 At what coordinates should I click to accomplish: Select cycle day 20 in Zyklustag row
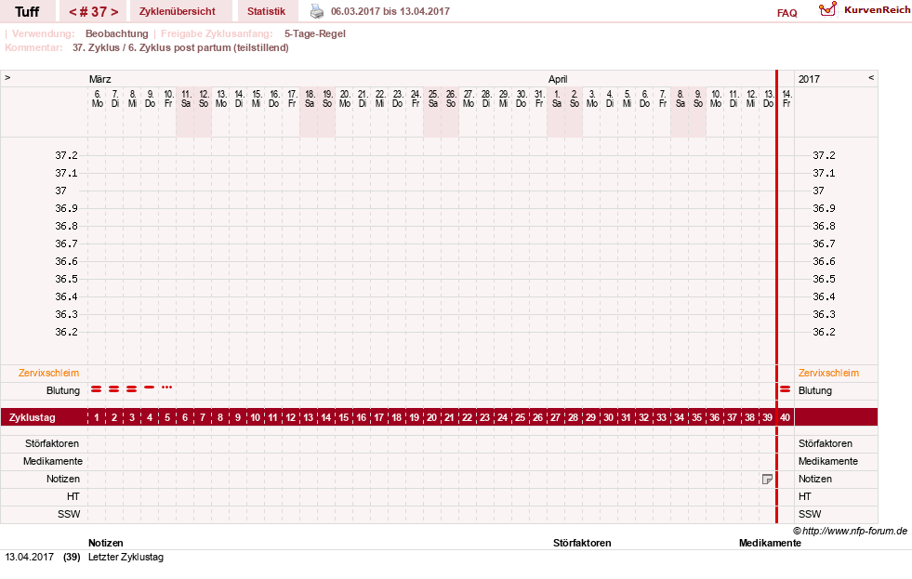[x=431, y=417]
